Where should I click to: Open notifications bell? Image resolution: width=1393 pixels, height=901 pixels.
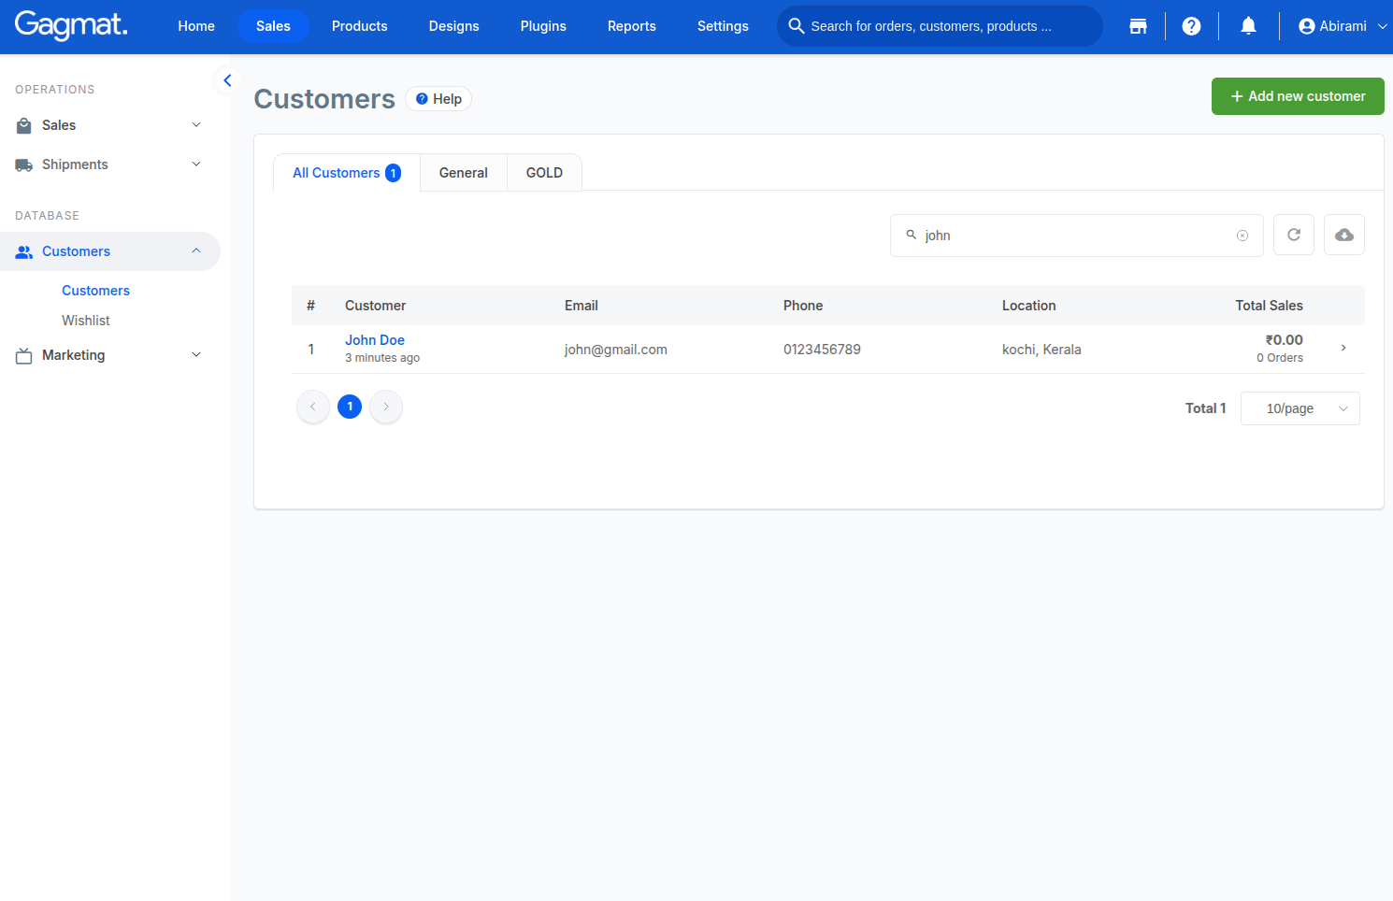pyautogui.click(x=1248, y=26)
